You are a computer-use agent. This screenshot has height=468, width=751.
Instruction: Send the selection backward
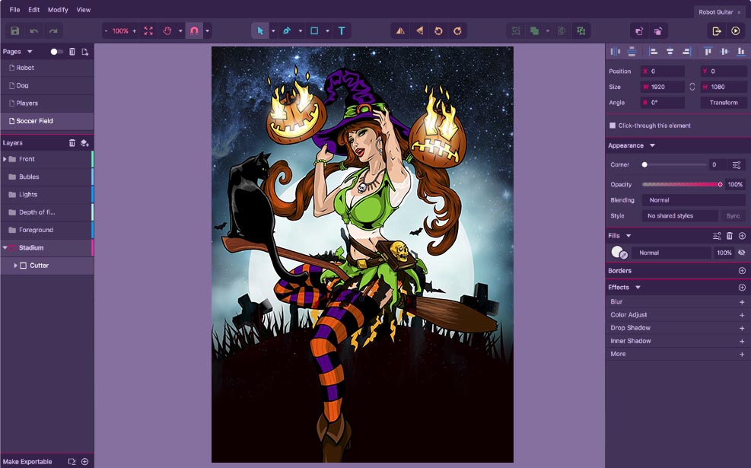click(658, 31)
